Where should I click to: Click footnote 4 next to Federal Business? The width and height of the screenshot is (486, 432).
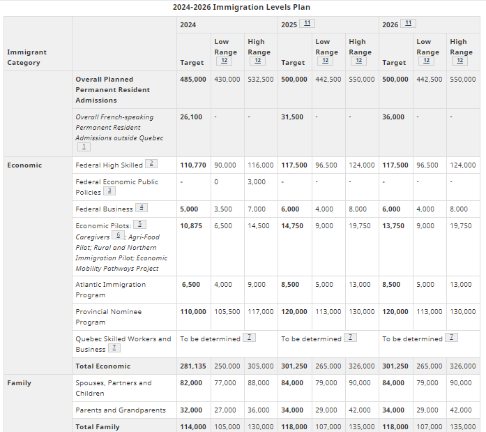tap(142, 208)
